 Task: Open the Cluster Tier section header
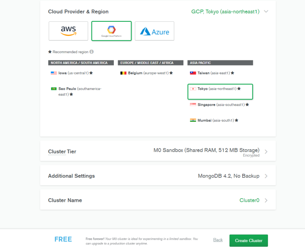pyautogui.click(x=62, y=151)
